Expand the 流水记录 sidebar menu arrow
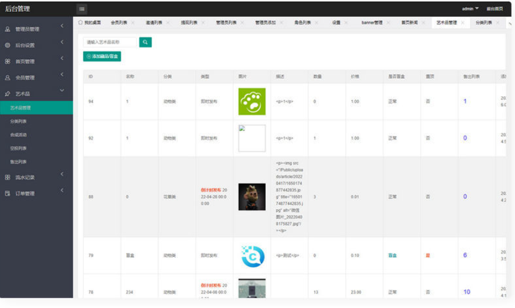515x308 pixels. tap(62, 174)
